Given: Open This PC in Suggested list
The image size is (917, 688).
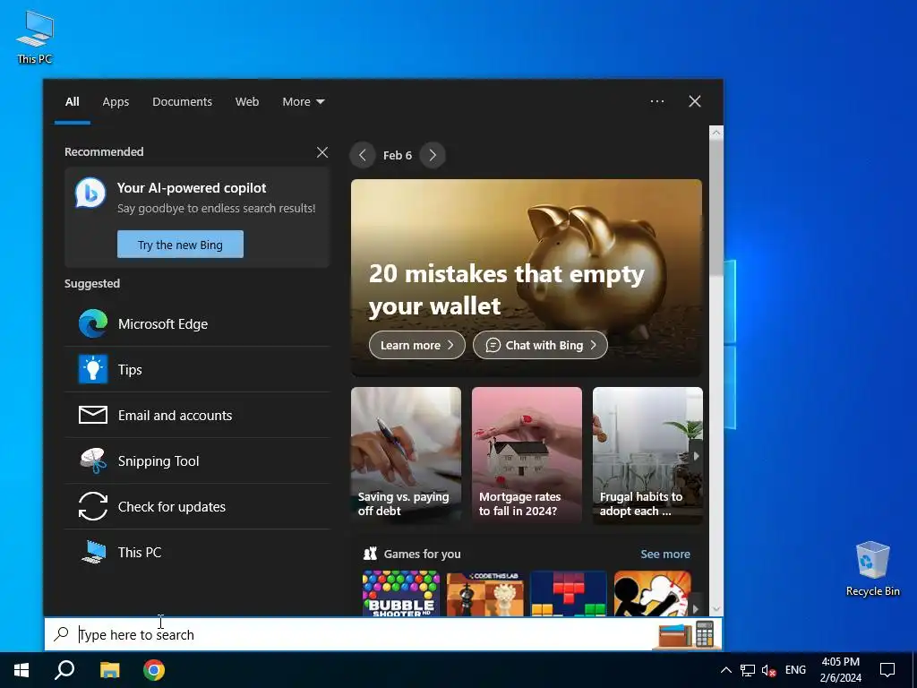Looking at the screenshot, I should (197, 552).
